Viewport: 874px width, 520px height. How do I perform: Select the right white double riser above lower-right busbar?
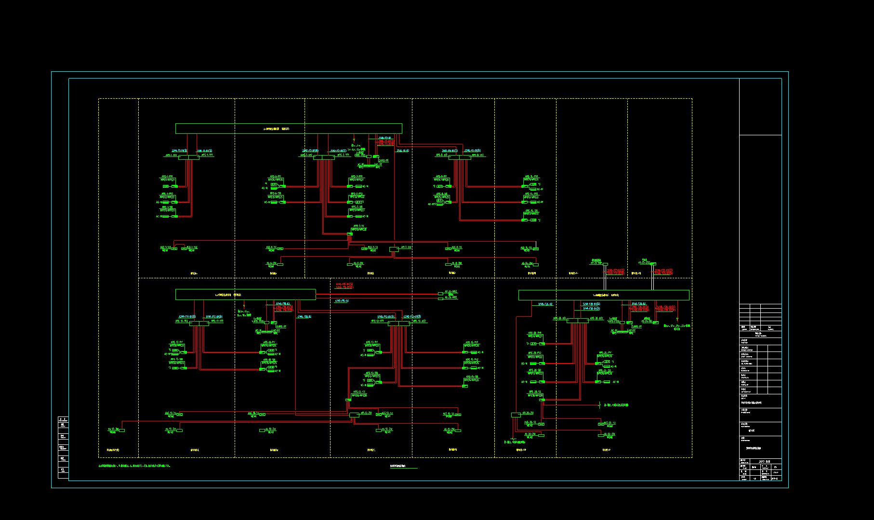653,277
